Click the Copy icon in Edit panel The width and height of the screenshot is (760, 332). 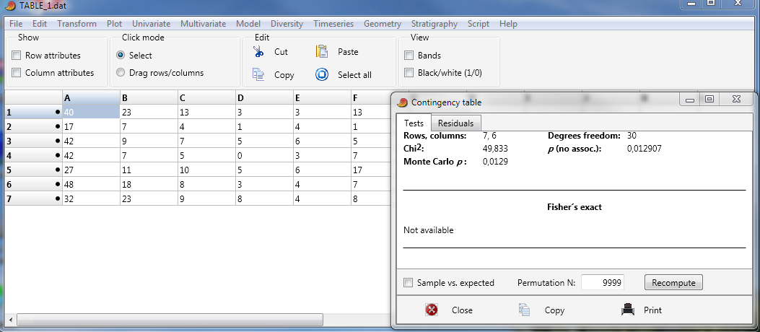point(258,74)
